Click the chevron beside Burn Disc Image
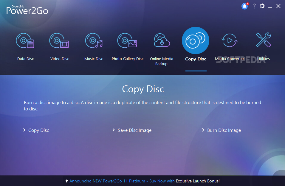This screenshot has height=186, width=285. click(203, 130)
